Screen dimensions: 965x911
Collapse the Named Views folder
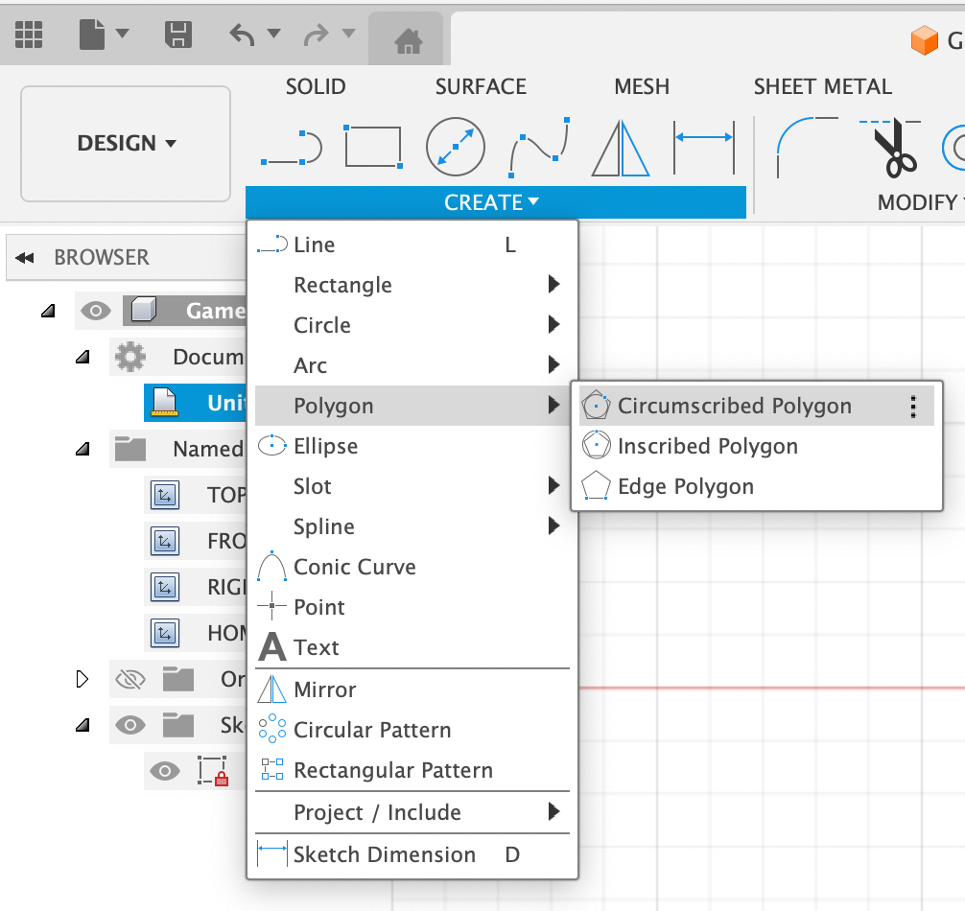82,449
